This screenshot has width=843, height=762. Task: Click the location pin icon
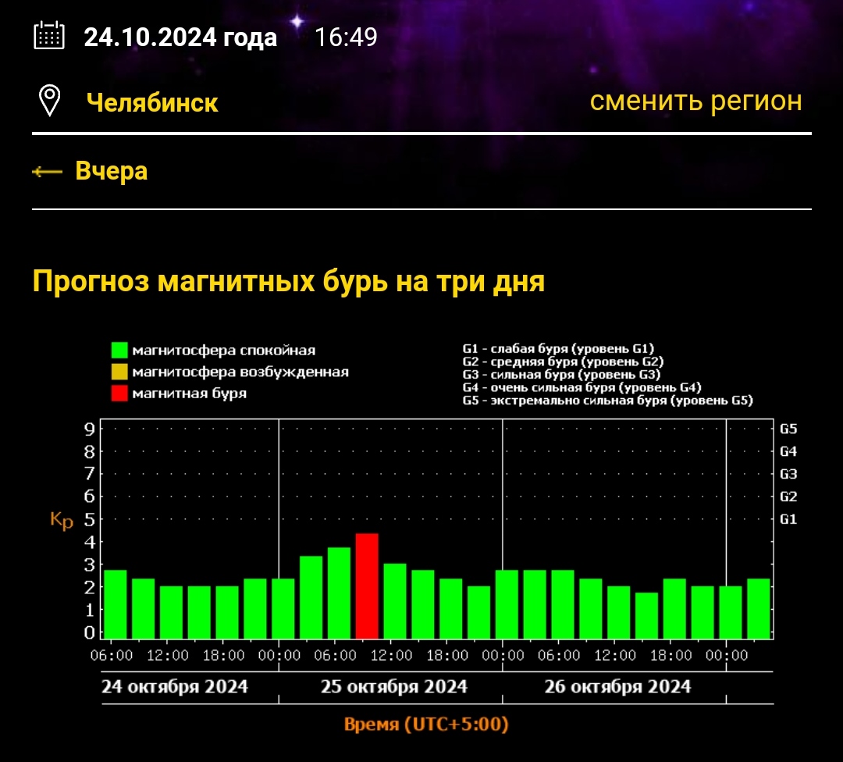49,101
